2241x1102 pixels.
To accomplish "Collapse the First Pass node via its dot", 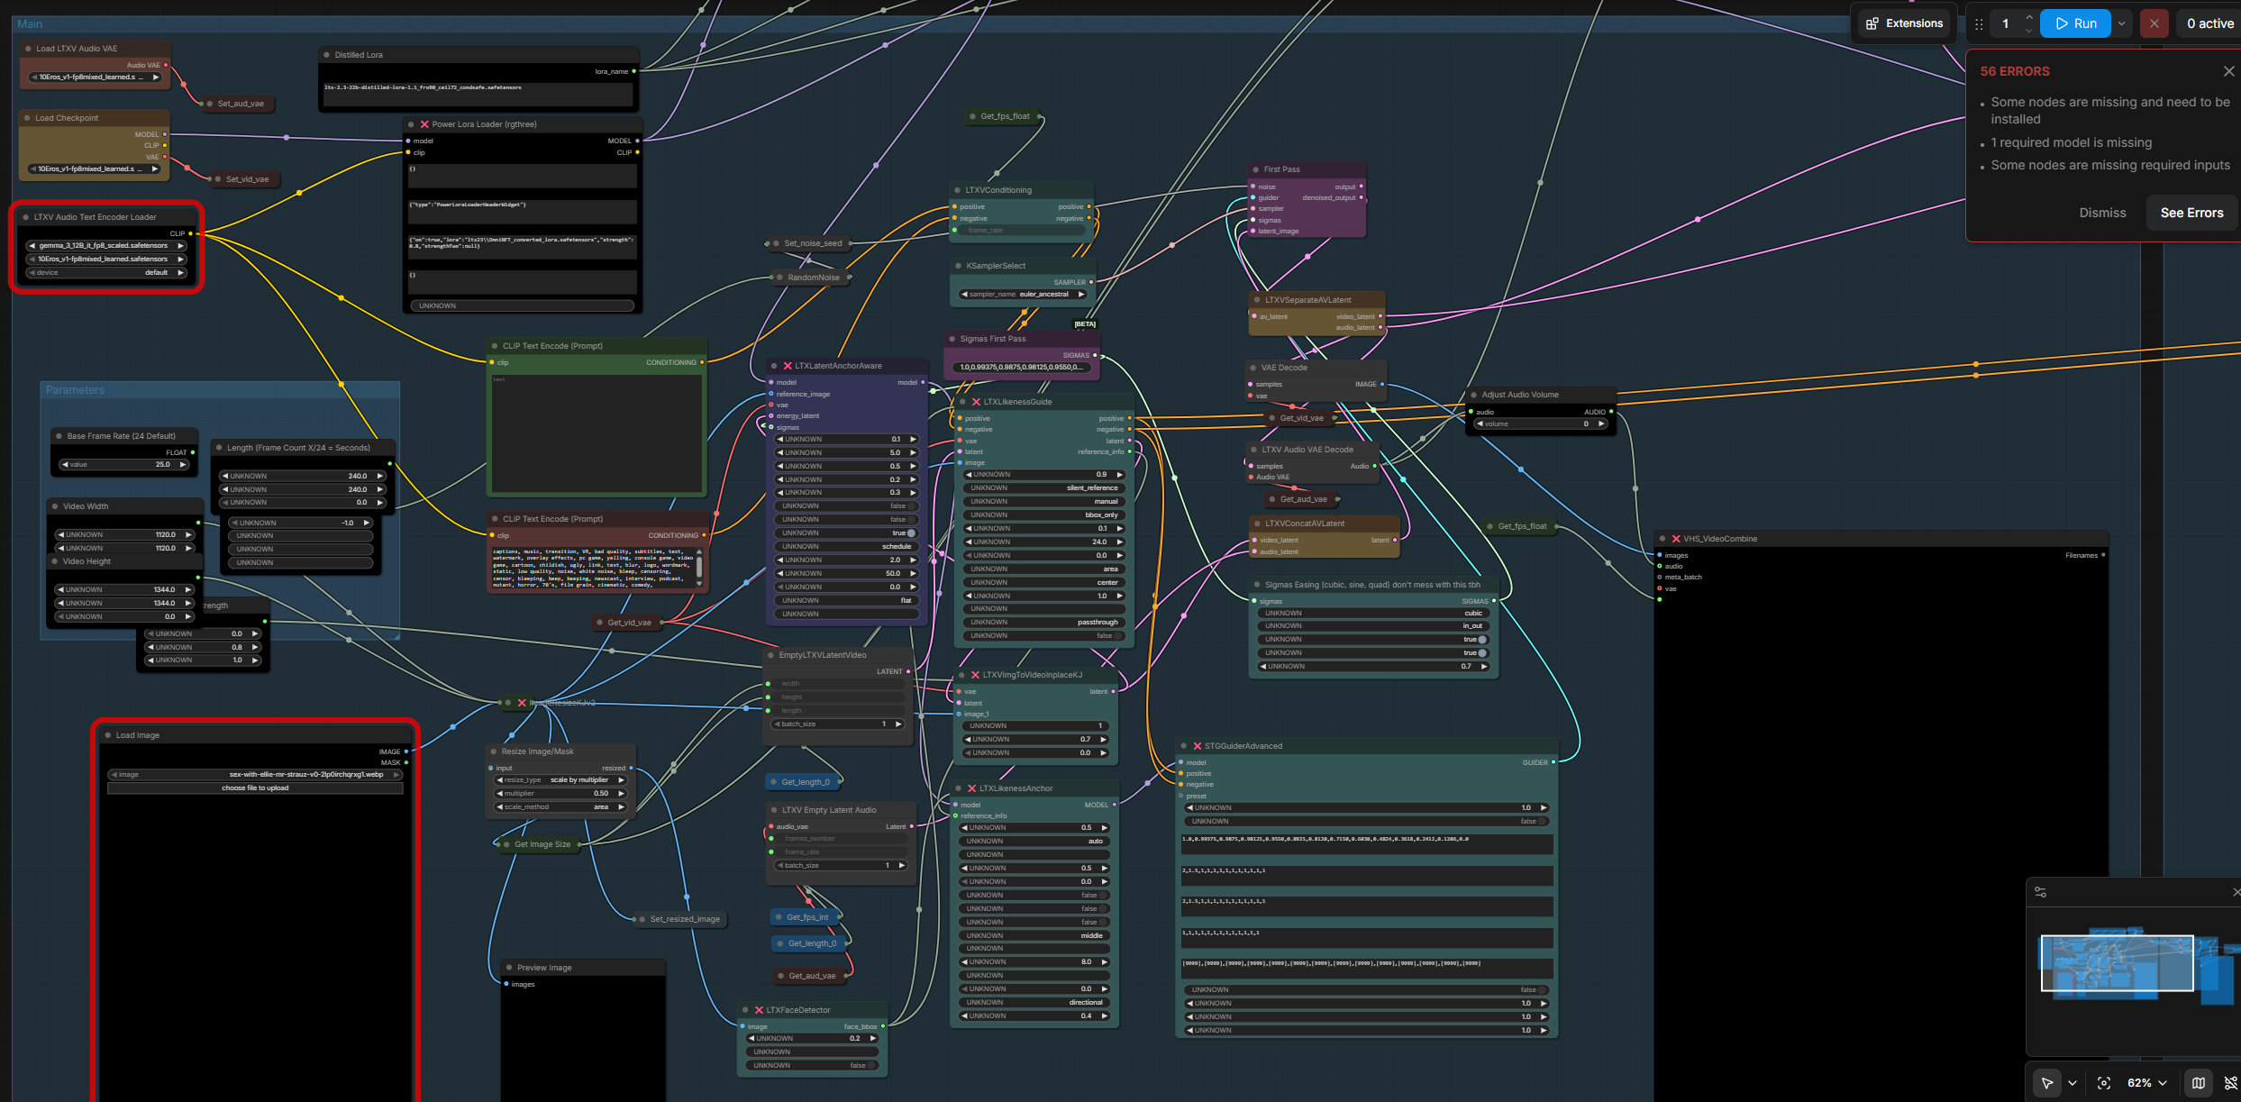I will click(1255, 169).
